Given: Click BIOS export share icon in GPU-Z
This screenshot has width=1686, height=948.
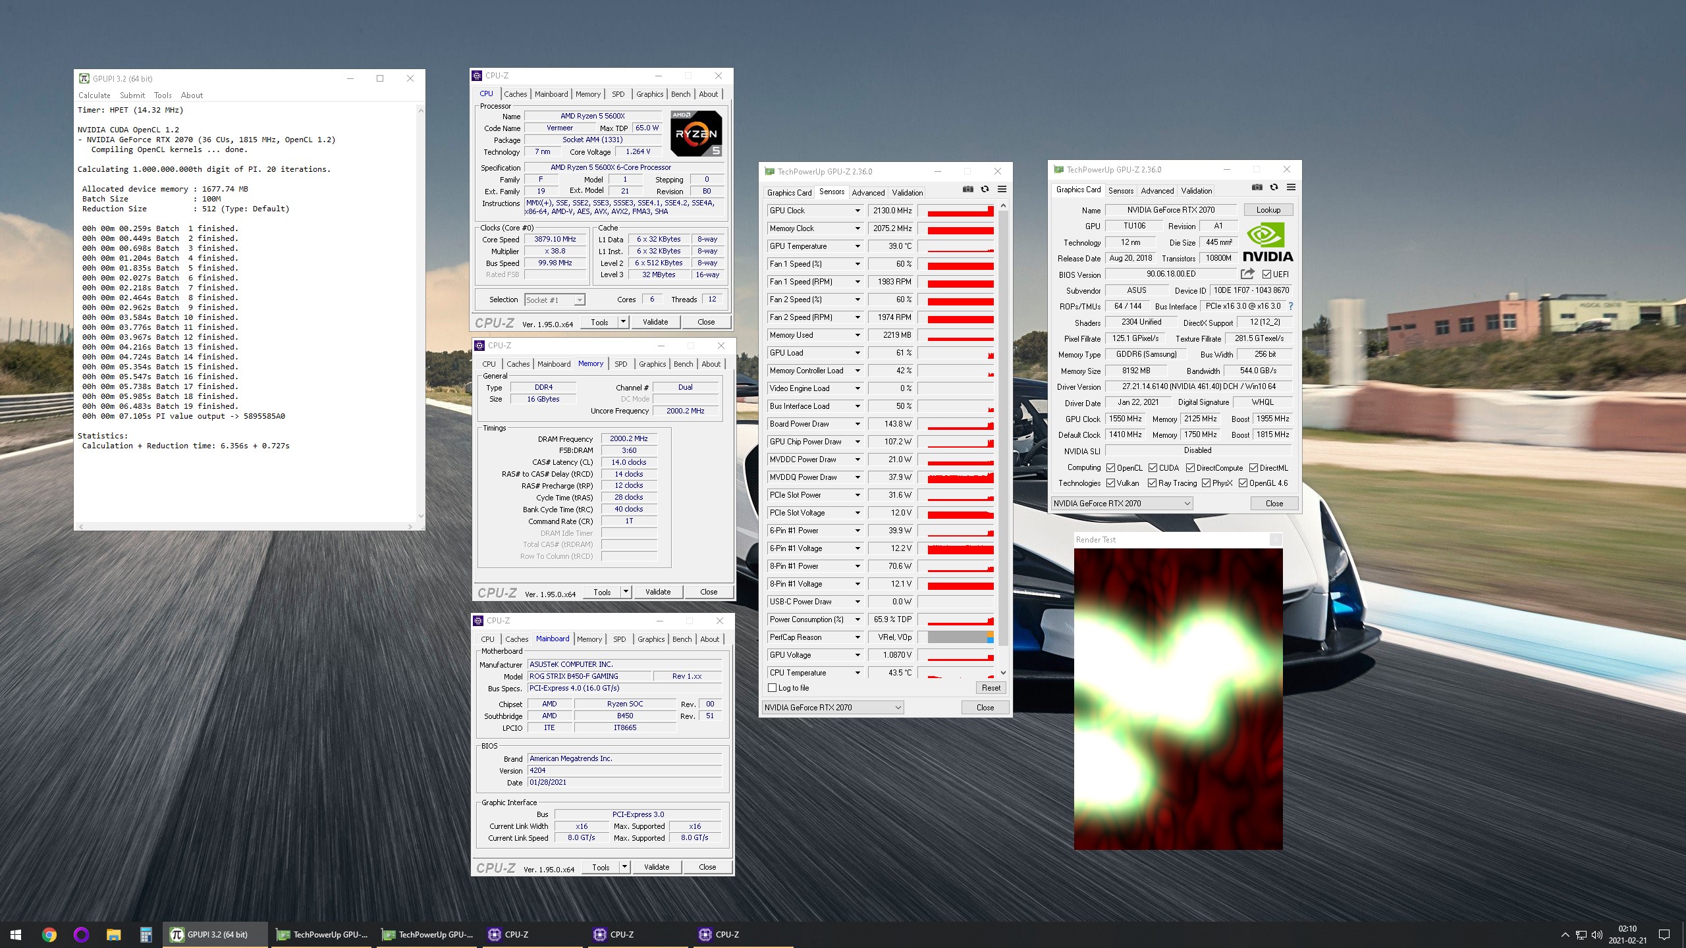Looking at the screenshot, I should [x=1247, y=274].
